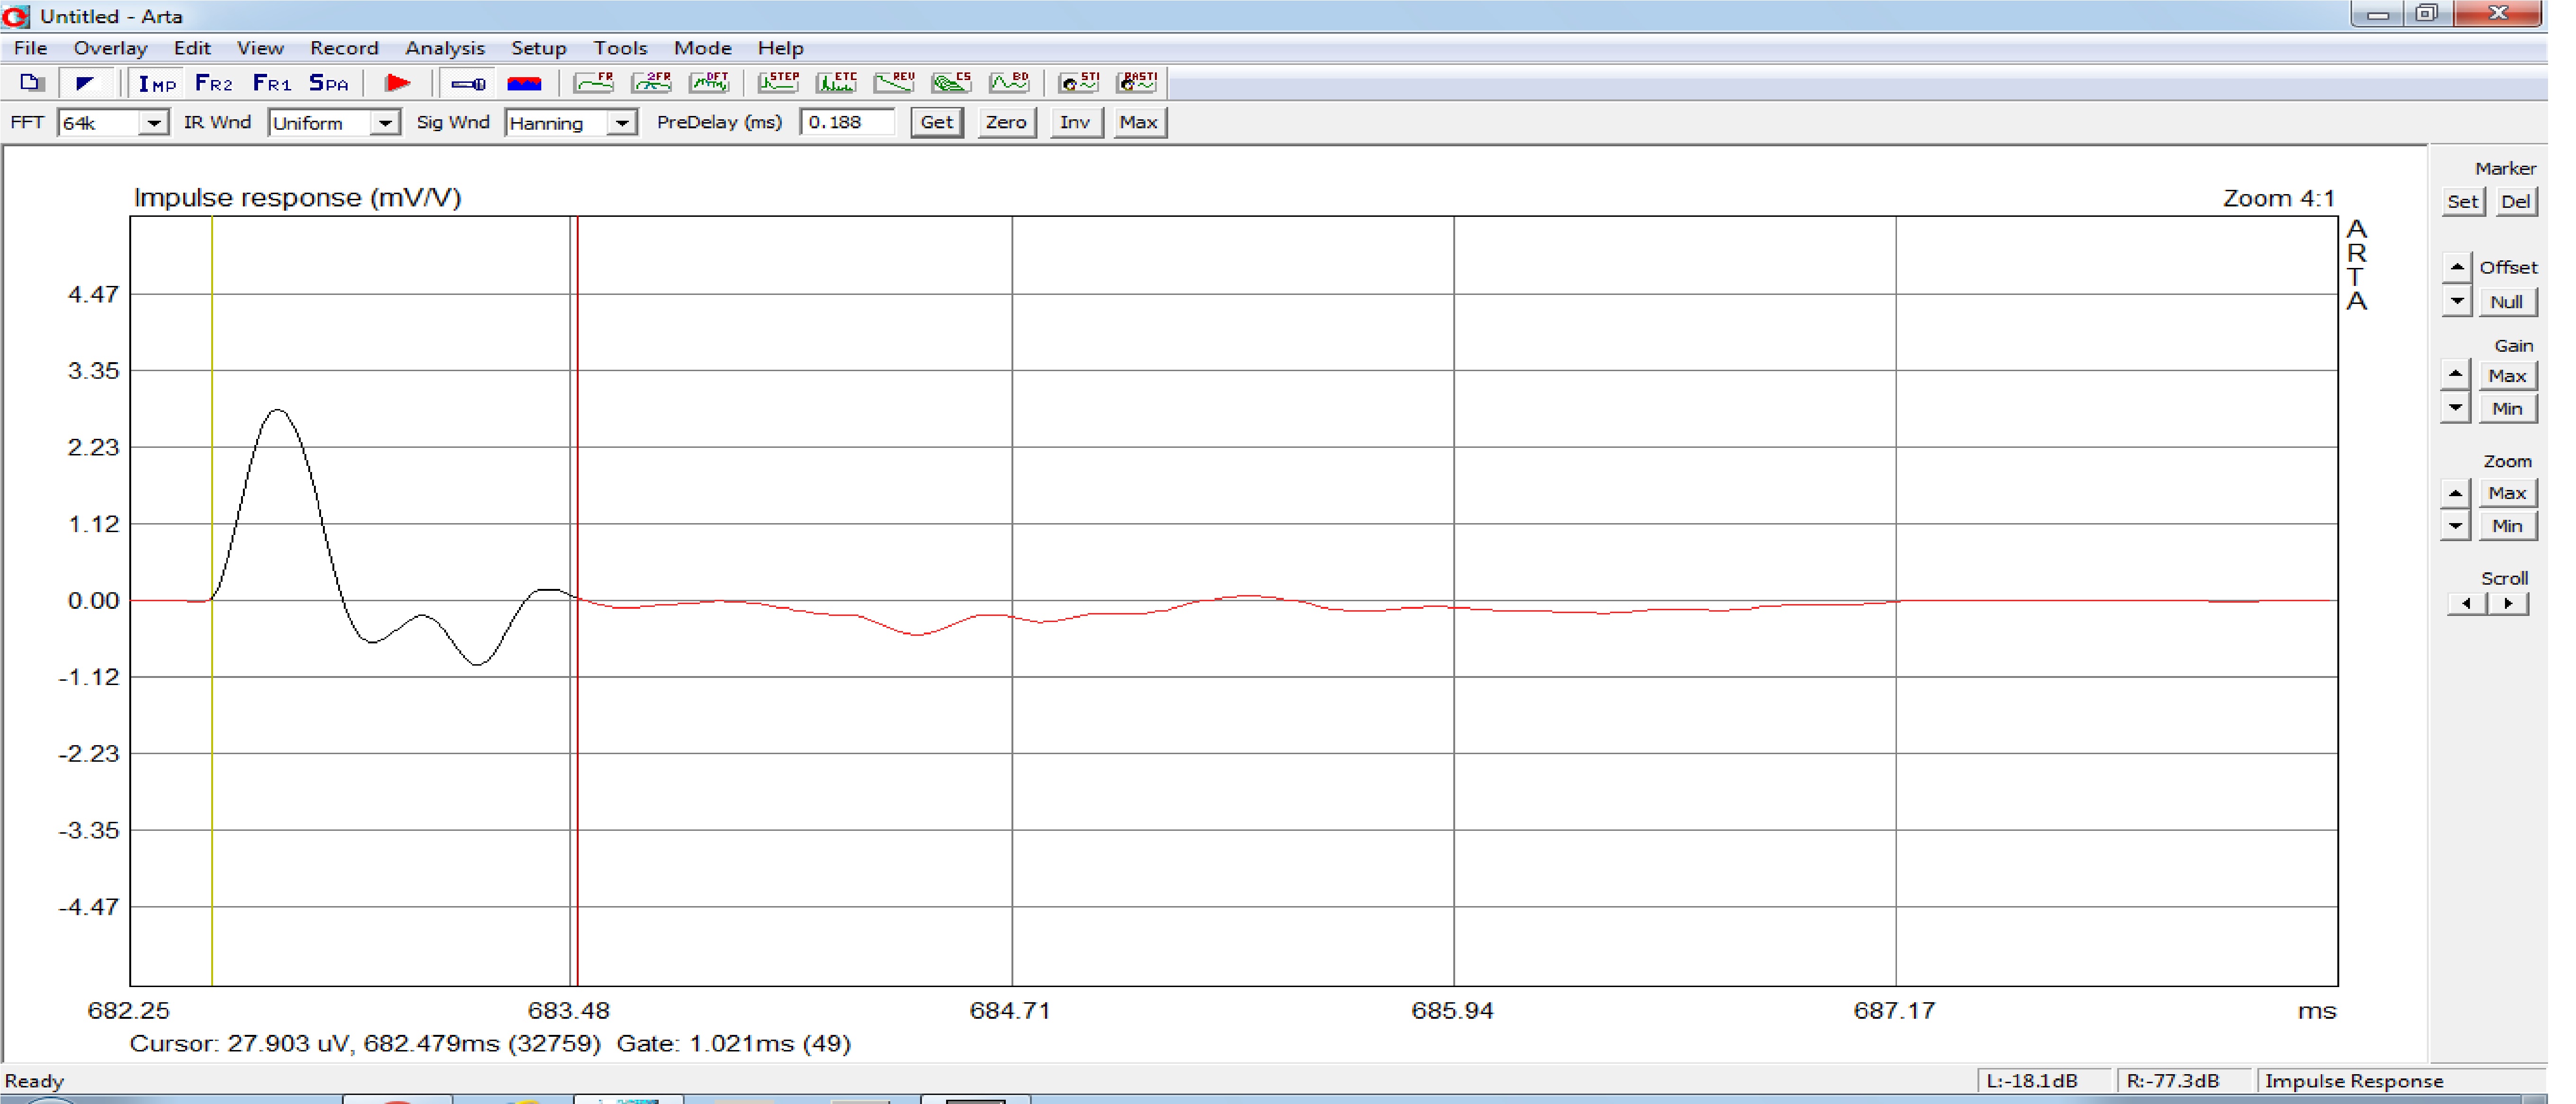The height and width of the screenshot is (1104, 2576).
Task: Switch to Fr2 dual channel mode
Action: 214,83
